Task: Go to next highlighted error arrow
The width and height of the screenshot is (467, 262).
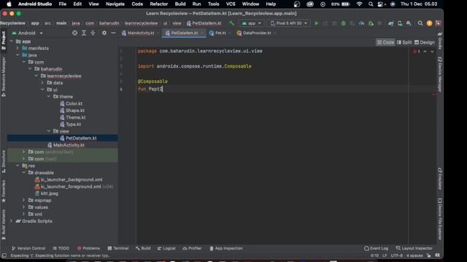Action: point(432,52)
